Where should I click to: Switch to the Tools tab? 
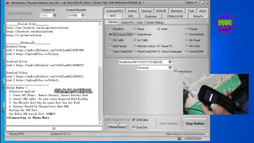[x=191, y=11]
